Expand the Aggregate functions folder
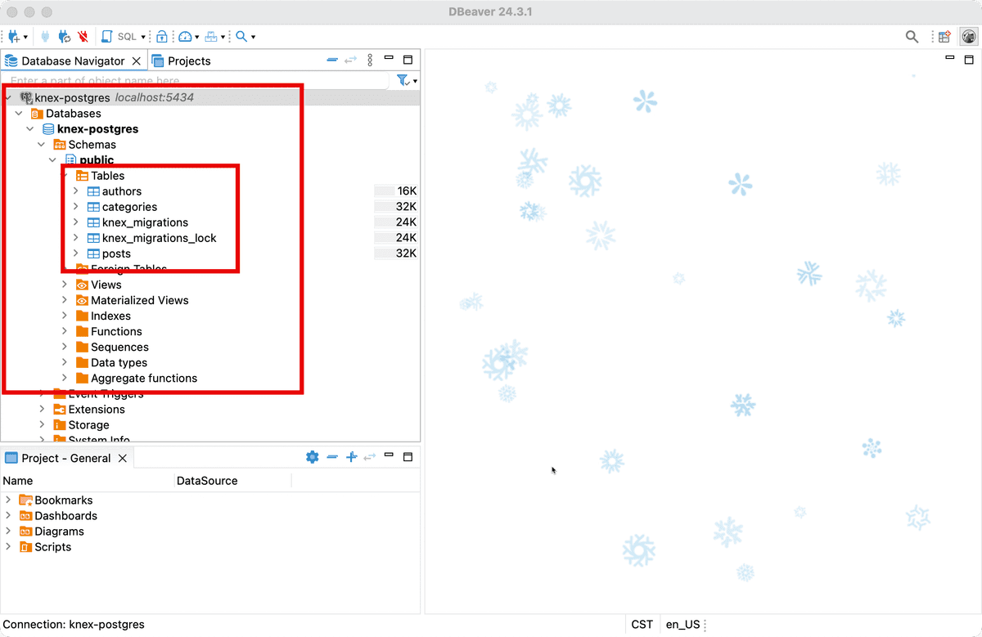This screenshot has height=637, width=982. point(65,378)
